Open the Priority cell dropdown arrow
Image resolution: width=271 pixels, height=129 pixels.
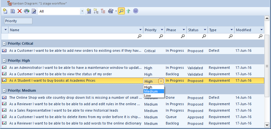click(x=161, y=81)
